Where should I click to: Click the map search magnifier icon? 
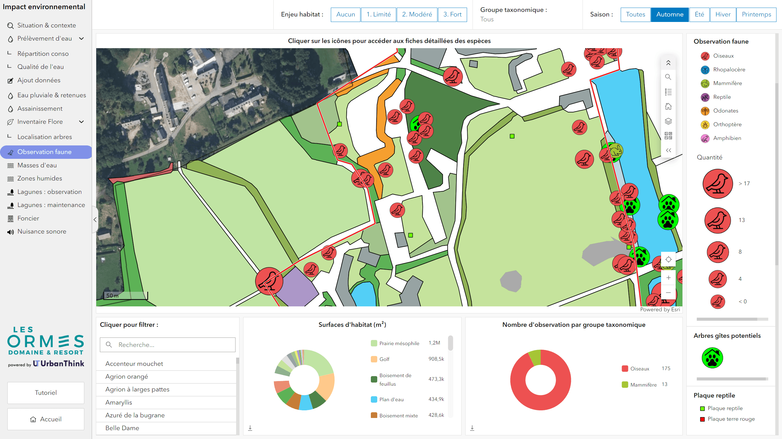(668, 77)
